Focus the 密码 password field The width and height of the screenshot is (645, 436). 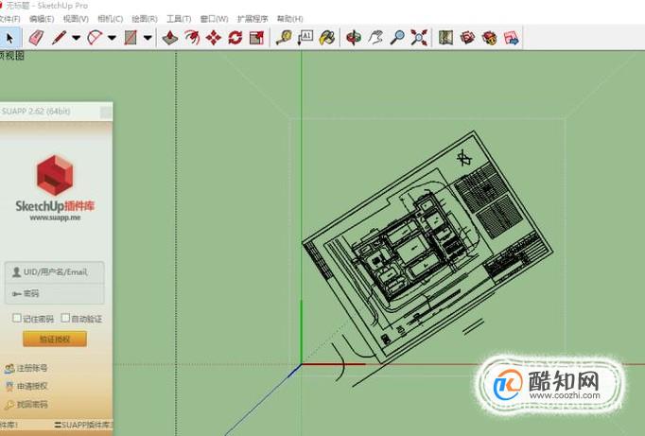click(x=54, y=294)
